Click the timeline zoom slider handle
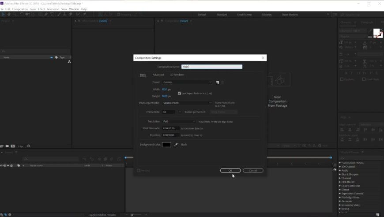This screenshot has height=217, width=384. pos(132,215)
